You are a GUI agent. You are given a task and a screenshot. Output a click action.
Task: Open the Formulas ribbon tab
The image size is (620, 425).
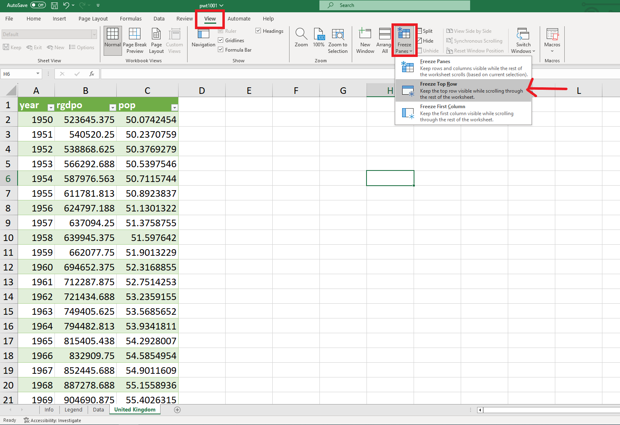tap(131, 19)
